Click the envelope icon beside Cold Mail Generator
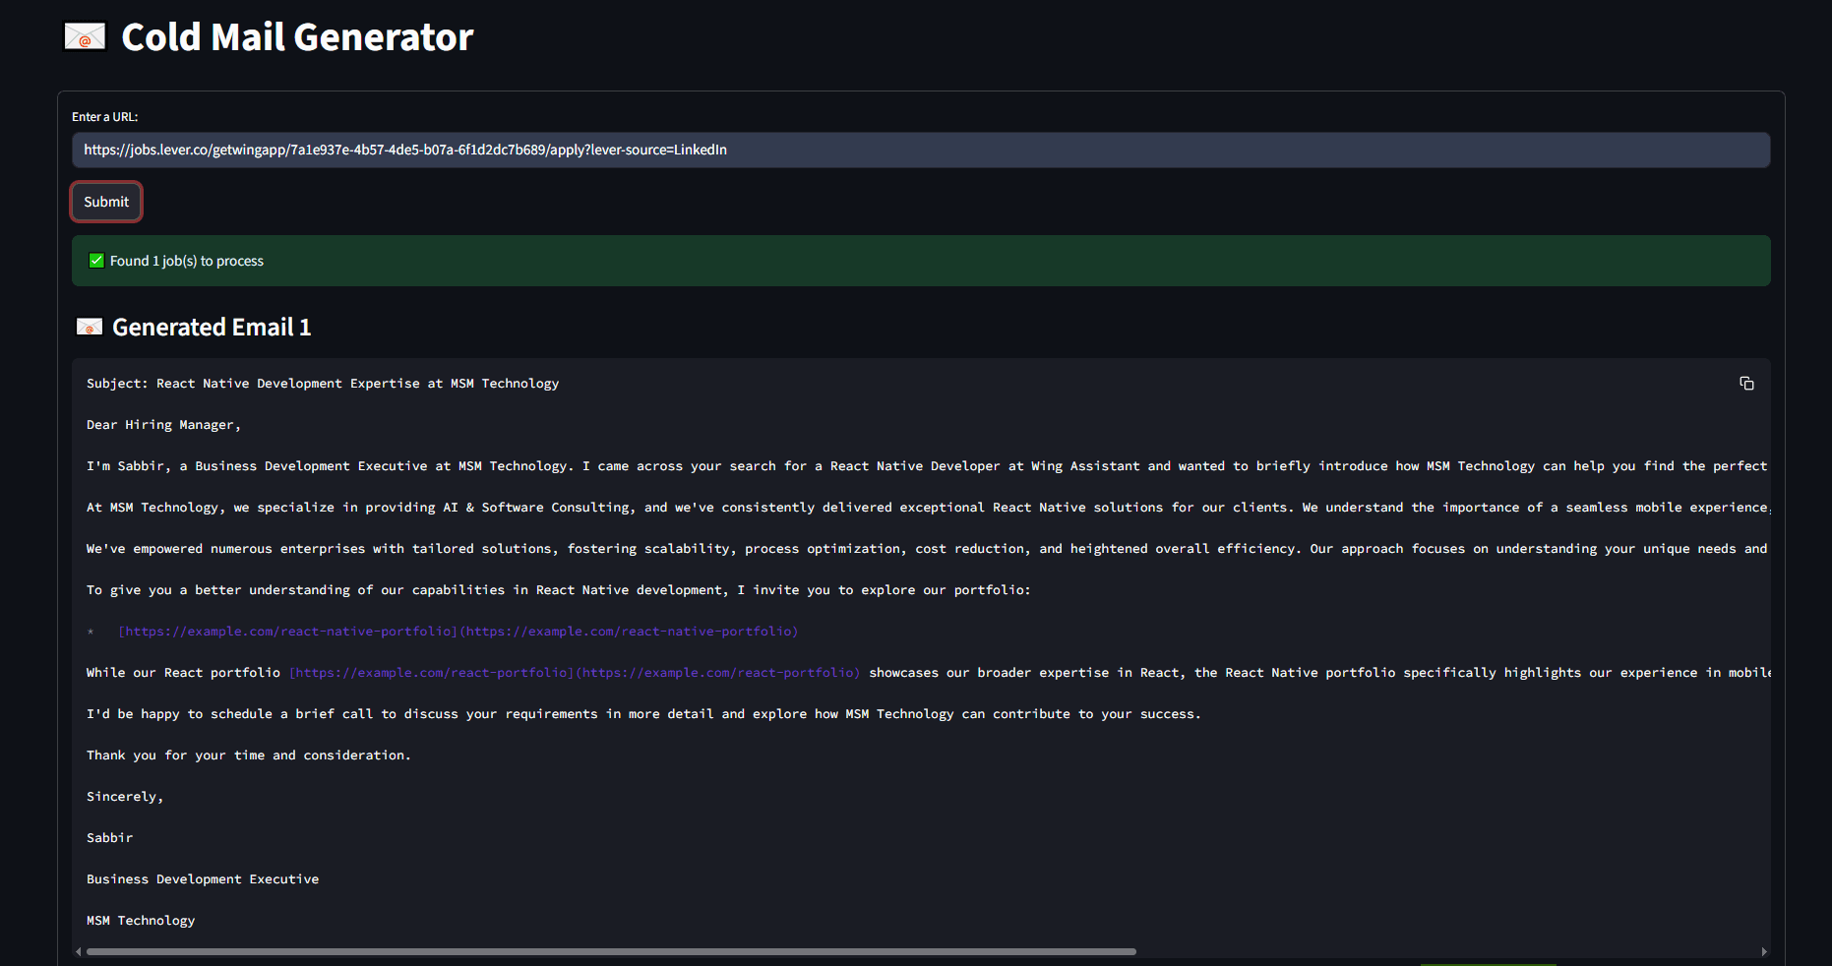The image size is (1832, 966). [85, 37]
